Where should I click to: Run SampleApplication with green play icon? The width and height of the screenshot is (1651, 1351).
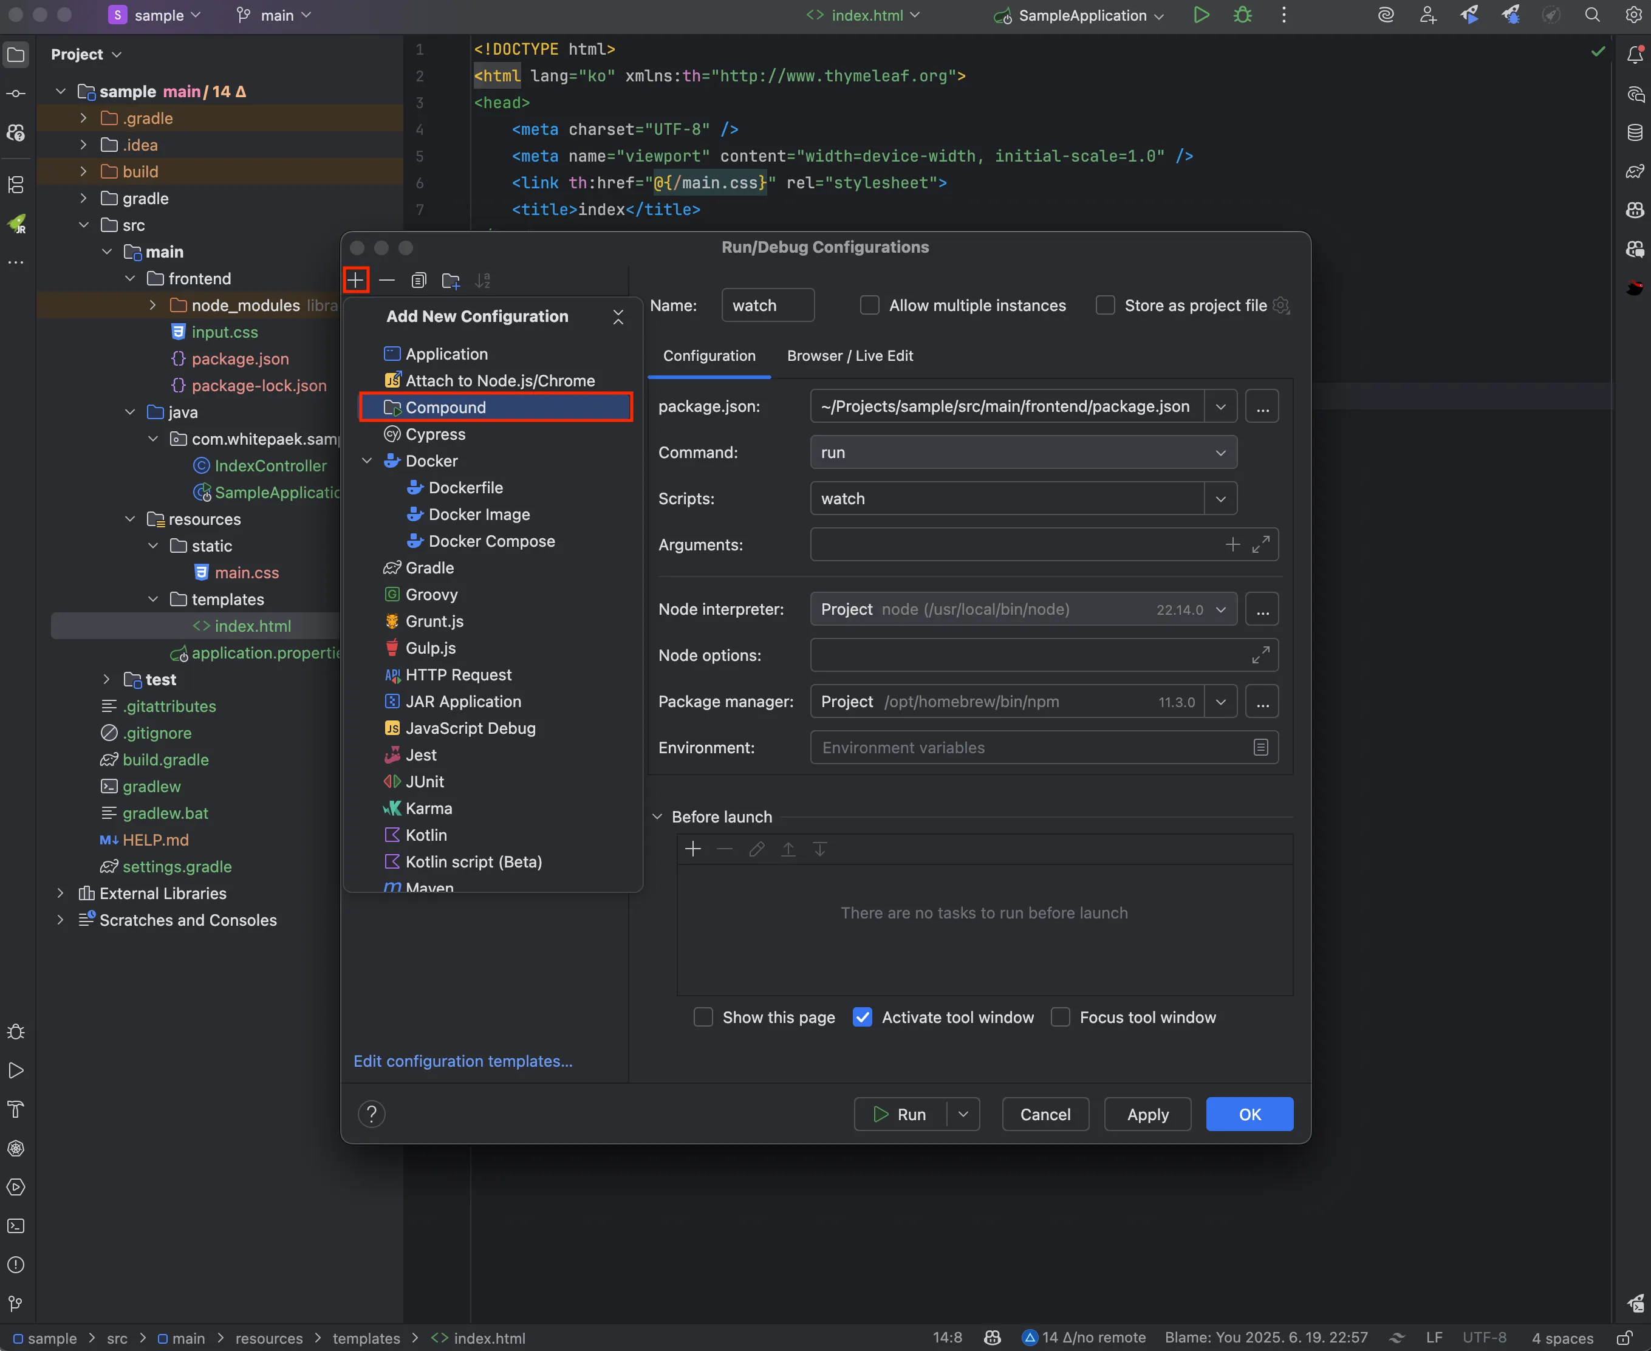(1202, 15)
